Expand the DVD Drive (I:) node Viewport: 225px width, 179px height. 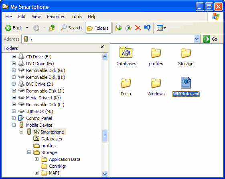(14, 84)
